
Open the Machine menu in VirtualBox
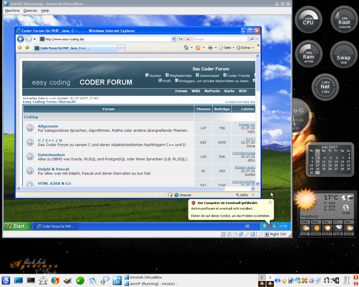(x=12, y=10)
